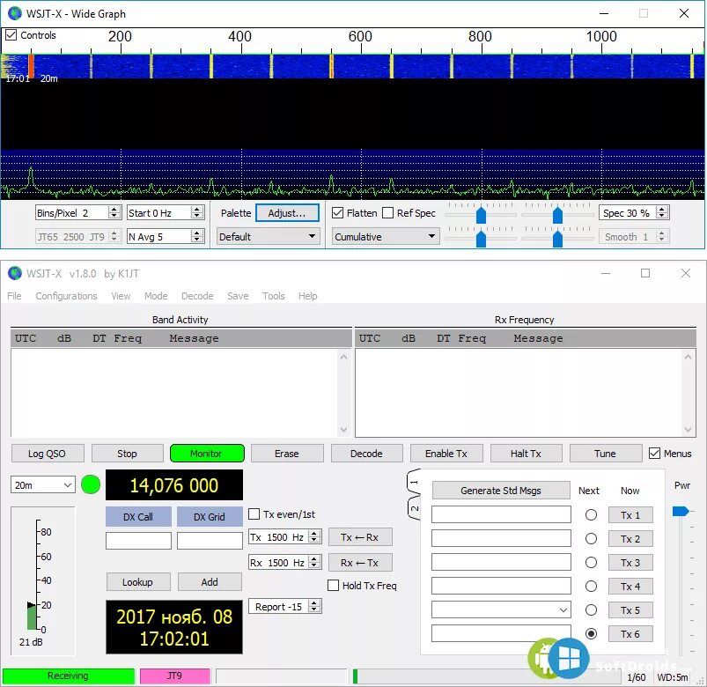Screen dimensions: 707x687
Task: Click the JT9 mode status label
Action: (x=175, y=676)
